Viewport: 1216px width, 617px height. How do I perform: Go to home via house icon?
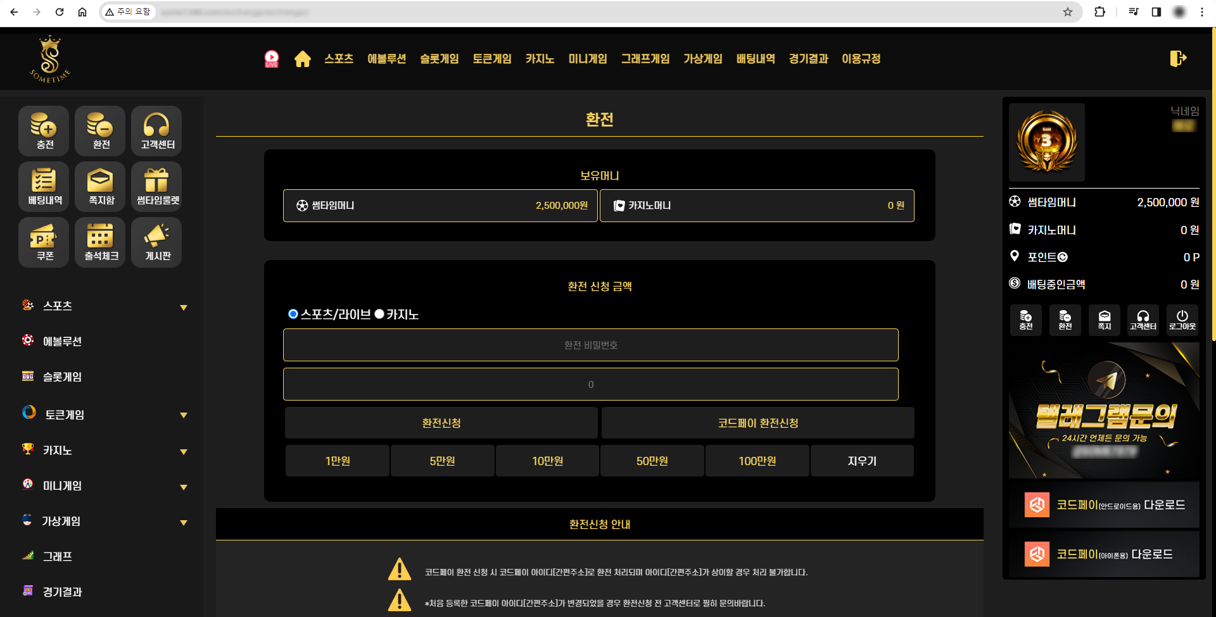point(303,59)
